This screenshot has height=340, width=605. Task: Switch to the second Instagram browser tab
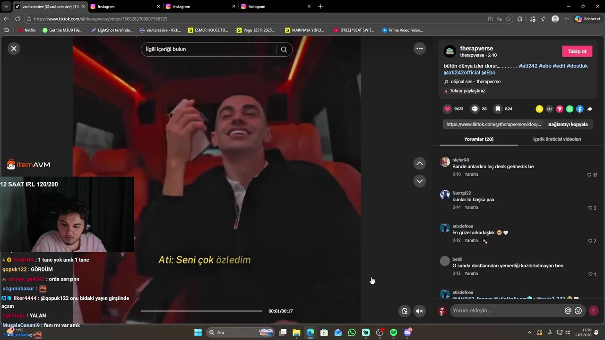point(199,7)
